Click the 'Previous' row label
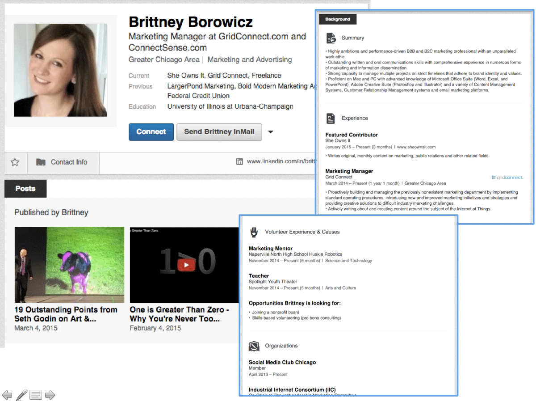The width and height of the screenshot is (536, 402). click(x=141, y=86)
